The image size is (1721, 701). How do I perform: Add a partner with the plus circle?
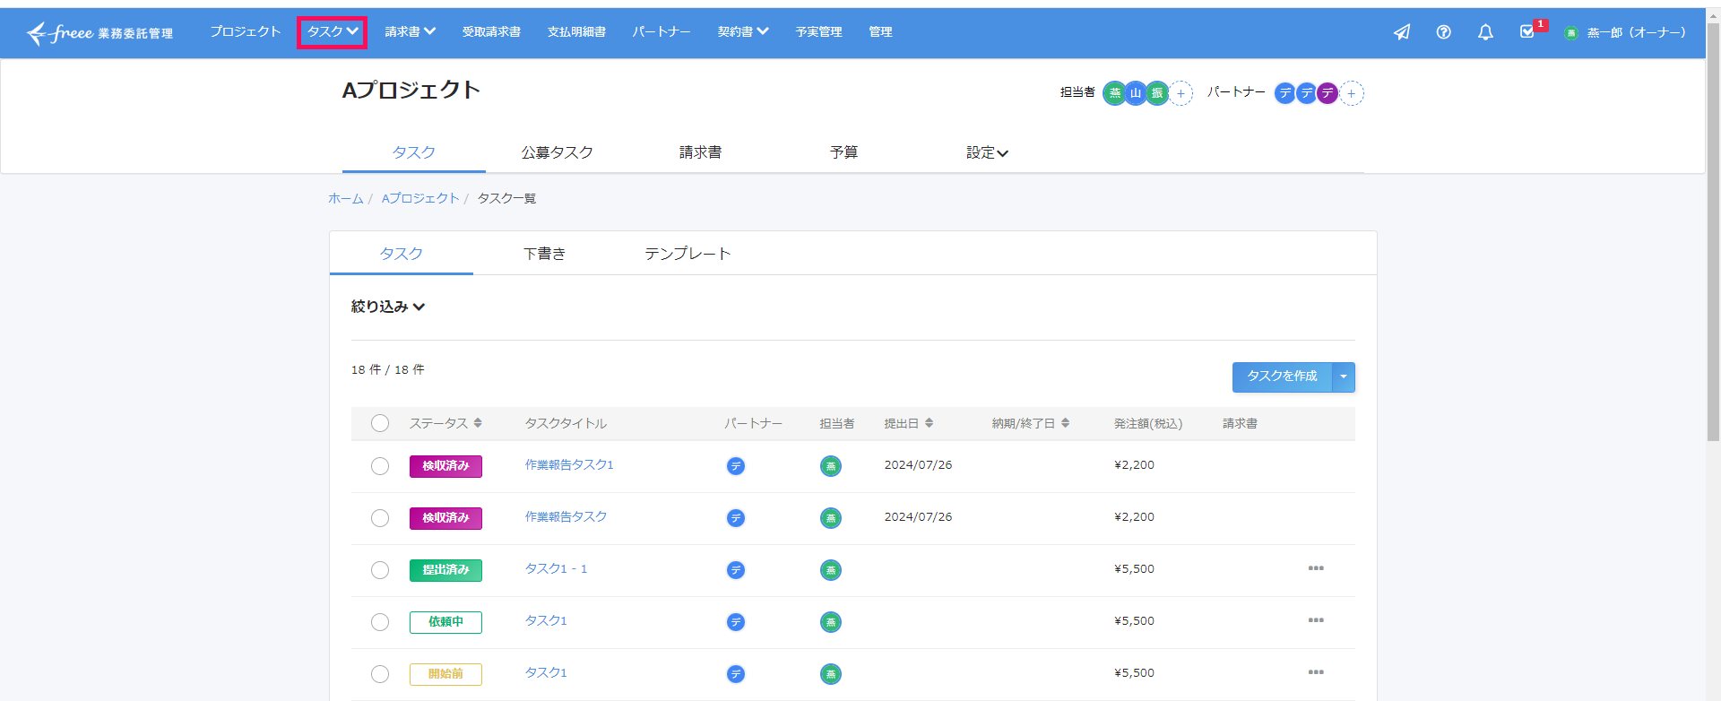point(1351,93)
